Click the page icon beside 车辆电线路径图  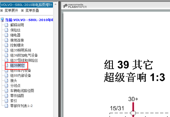pyautogui.click(x=6, y=91)
